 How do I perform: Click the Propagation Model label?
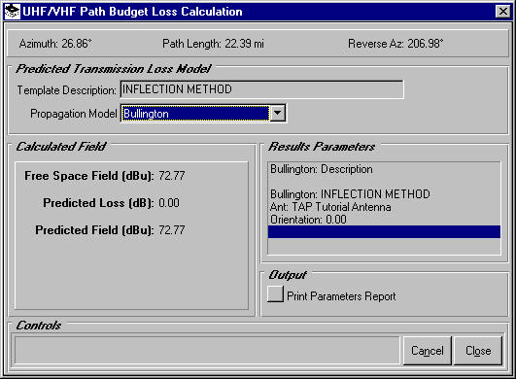click(74, 114)
